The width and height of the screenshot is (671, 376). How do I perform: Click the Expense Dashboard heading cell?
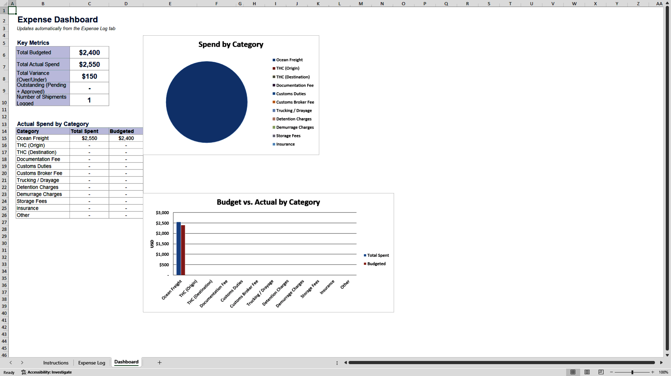(58, 20)
